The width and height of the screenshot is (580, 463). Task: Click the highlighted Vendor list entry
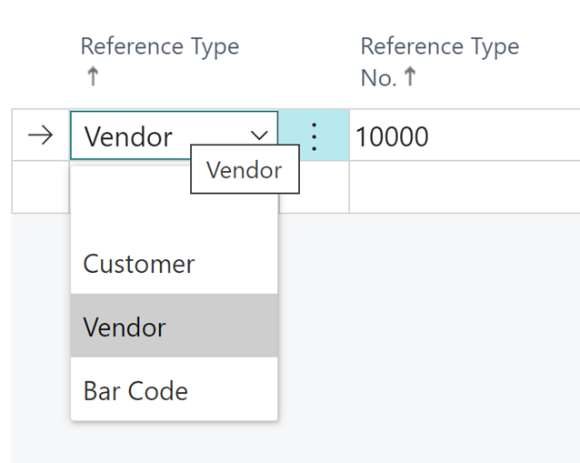(175, 326)
